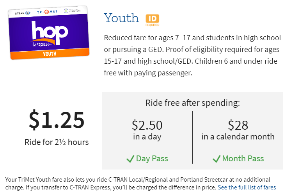
Task: Click the Portland Streetcar logo on the card
Action: coord(72,11)
